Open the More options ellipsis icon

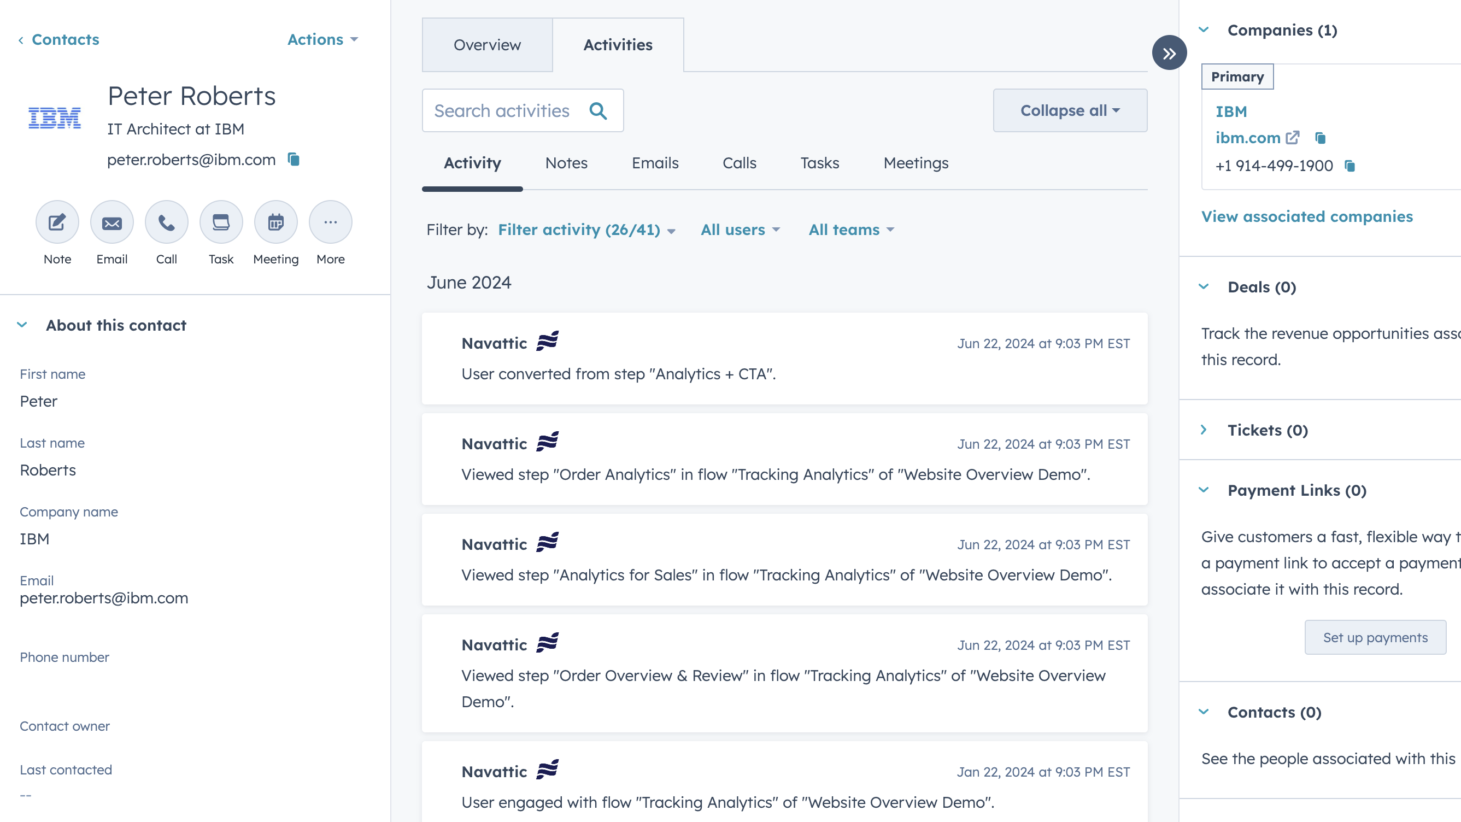[x=330, y=222]
